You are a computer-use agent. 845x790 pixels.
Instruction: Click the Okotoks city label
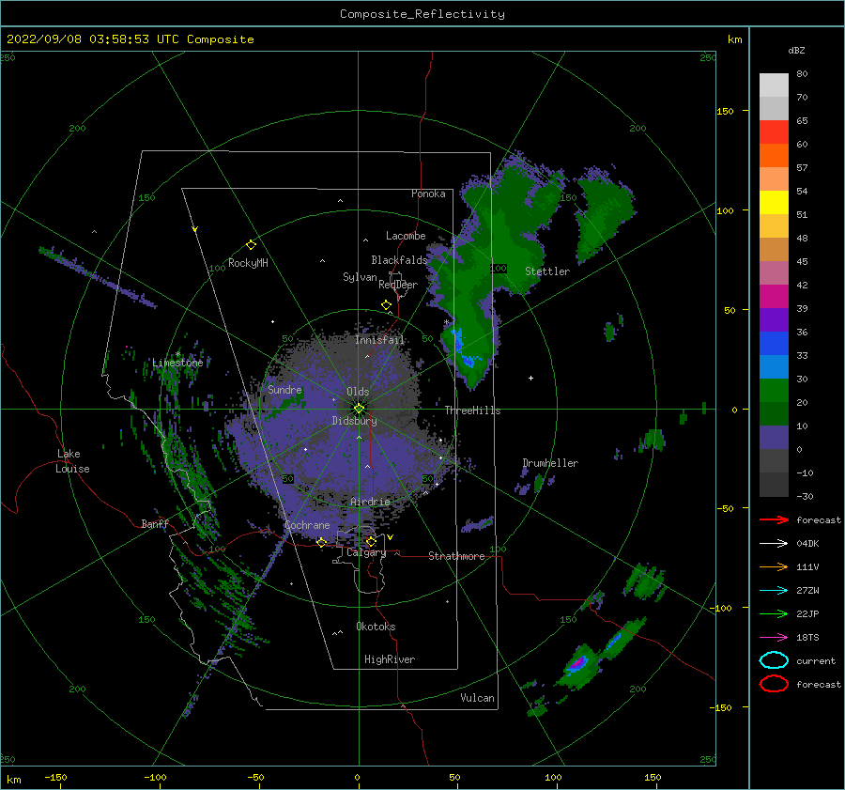tap(376, 626)
